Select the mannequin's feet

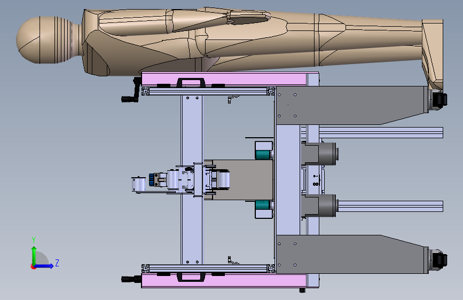pos(433,54)
